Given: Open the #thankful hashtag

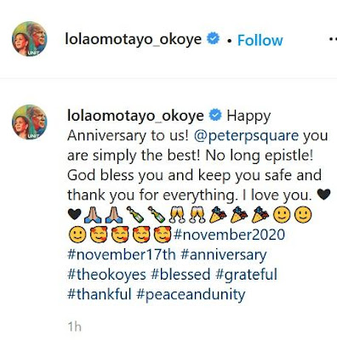Looking at the screenshot, I should pos(100,294).
